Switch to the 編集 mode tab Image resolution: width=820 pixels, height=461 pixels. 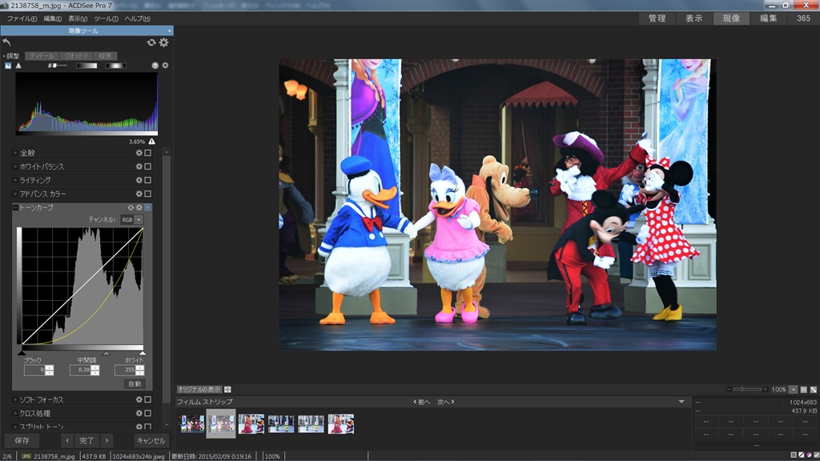[768, 18]
